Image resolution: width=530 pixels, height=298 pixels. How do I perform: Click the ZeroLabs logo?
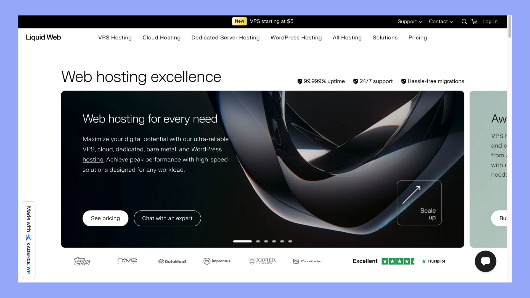click(307, 261)
